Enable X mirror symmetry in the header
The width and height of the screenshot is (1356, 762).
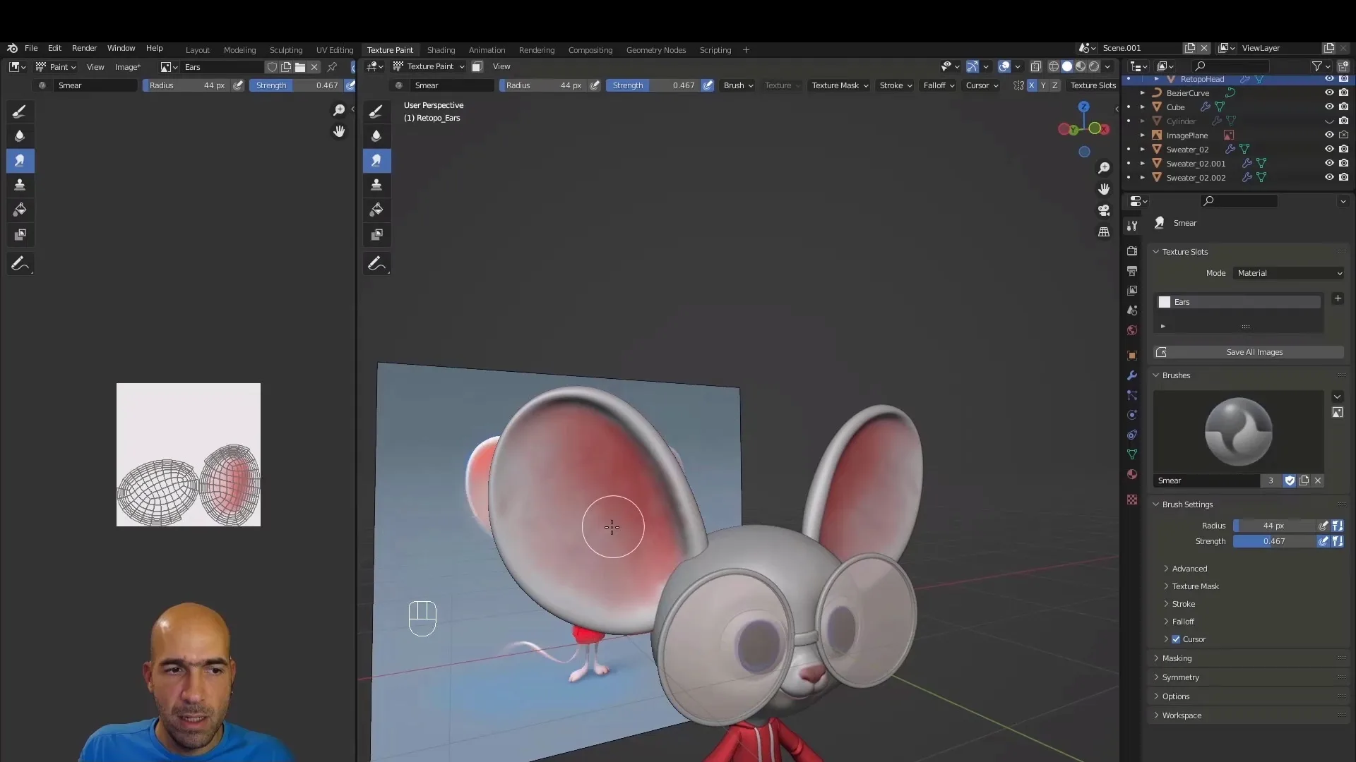click(1032, 85)
